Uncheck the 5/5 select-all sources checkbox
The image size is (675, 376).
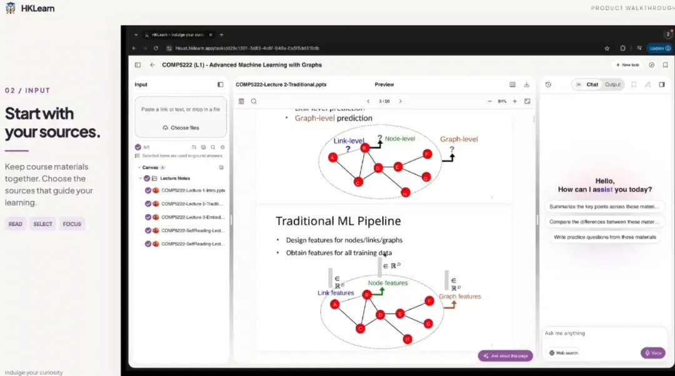137,147
